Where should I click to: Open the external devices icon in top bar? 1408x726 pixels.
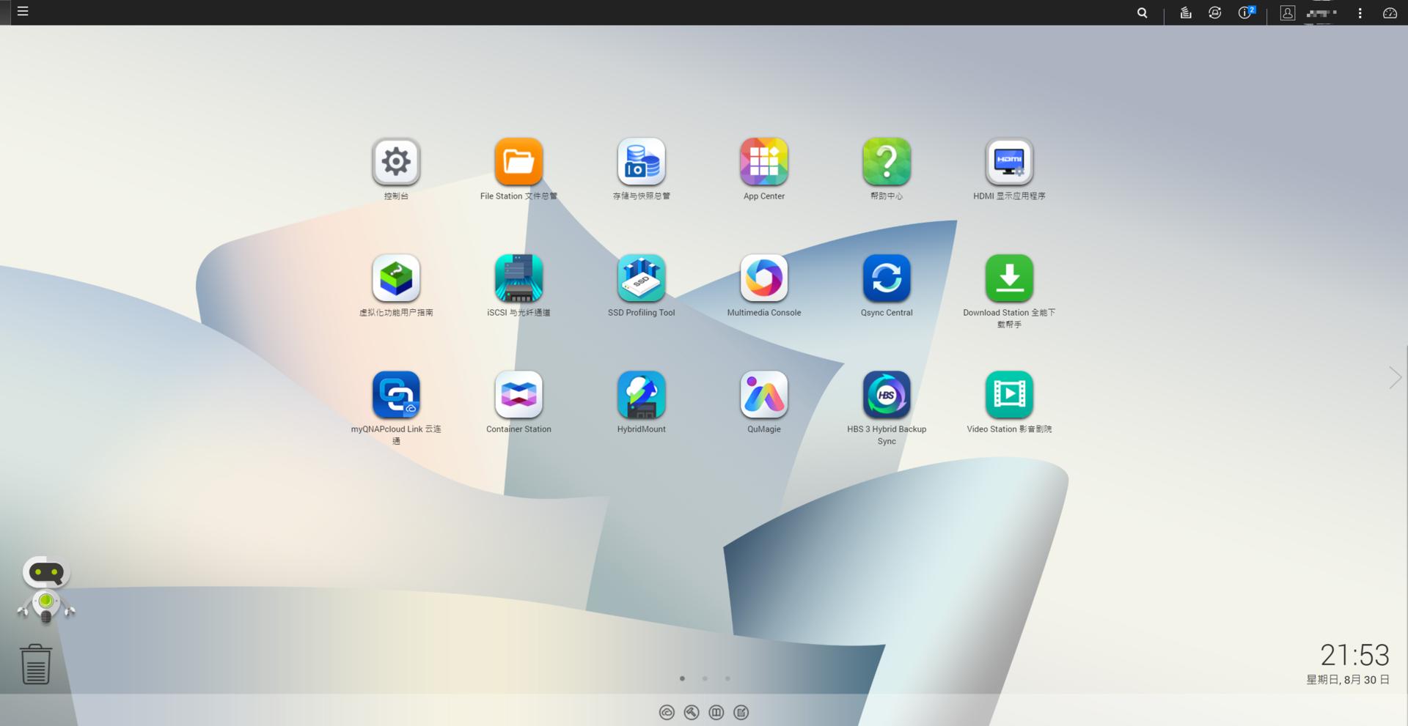1215,12
